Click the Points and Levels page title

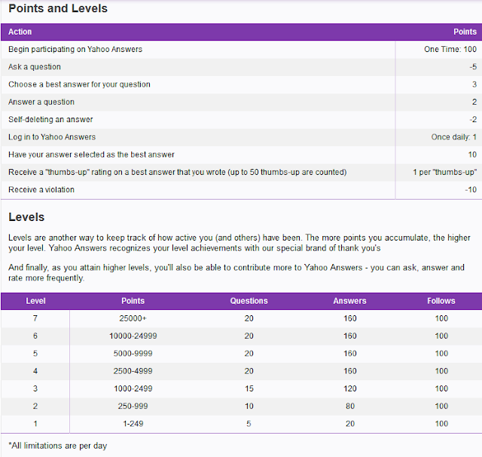(x=58, y=8)
